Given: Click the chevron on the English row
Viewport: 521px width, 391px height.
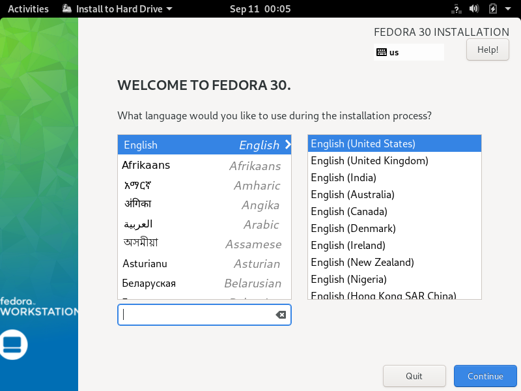Looking at the screenshot, I should pyautogui.click(x=287, y=145).
